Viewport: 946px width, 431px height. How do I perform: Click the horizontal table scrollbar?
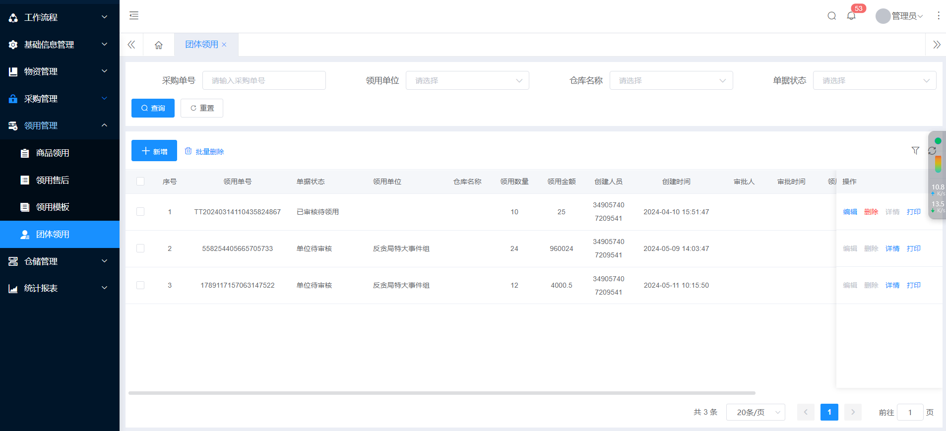(x=441, y=393)
